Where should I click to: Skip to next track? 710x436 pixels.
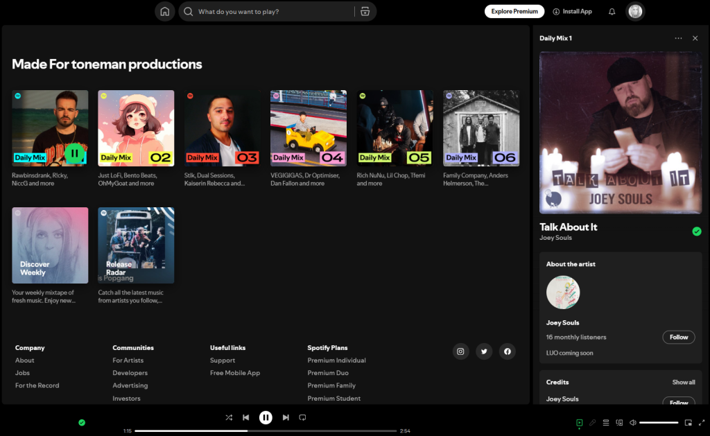pos(286,417)
